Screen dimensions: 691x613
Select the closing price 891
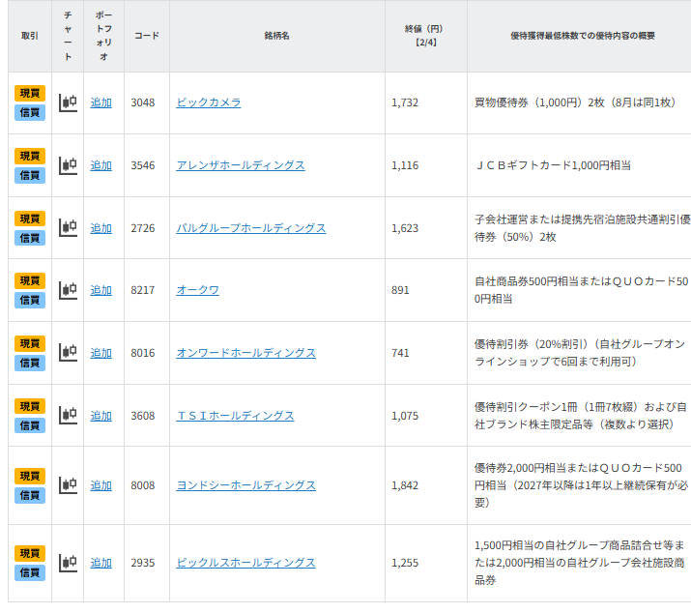click(400, 290)
